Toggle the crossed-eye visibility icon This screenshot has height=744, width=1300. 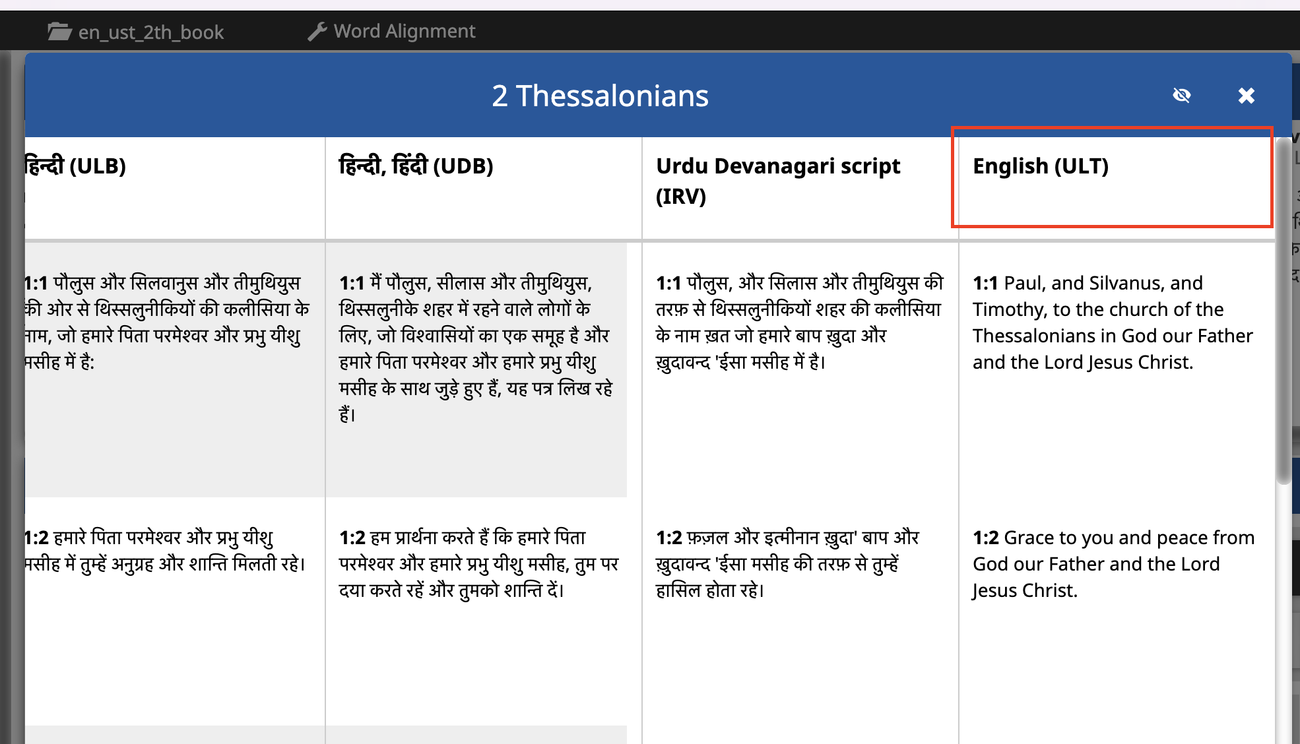1181,96
